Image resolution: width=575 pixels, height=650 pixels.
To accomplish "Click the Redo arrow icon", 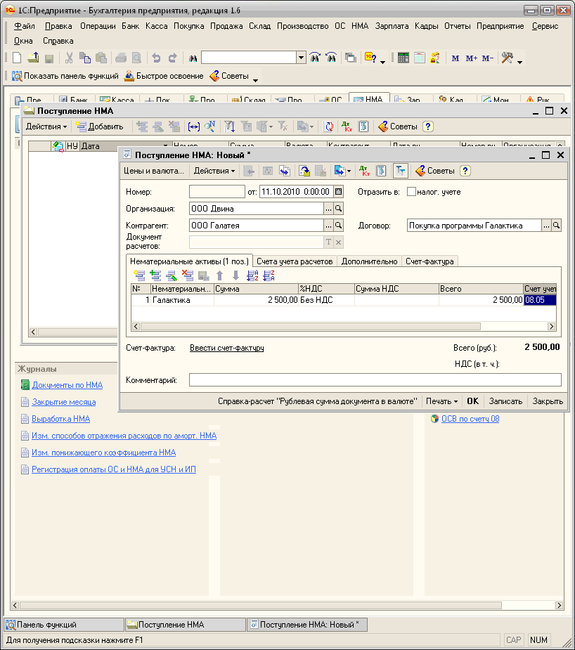I will tap(172, 58).
